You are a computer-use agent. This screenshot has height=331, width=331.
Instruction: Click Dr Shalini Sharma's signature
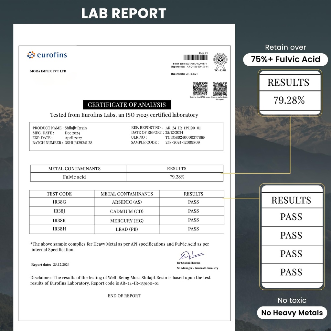pyautogui.click(x=191, y=255)
